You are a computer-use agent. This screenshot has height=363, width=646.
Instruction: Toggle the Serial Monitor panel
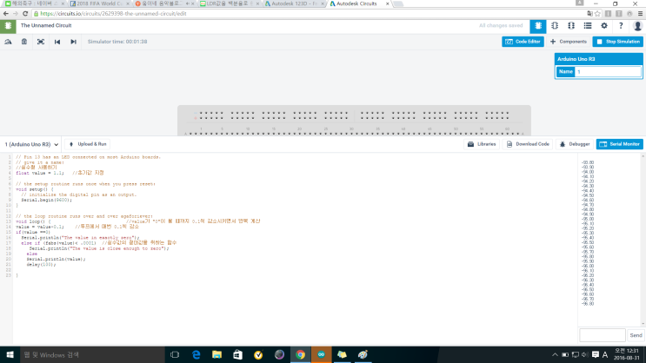pyautogui.click(x=619, y=144)
